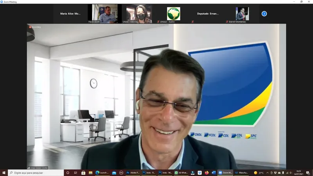Open the network tray icon
This screenshot has width=313, height=176.
point(287,173)
